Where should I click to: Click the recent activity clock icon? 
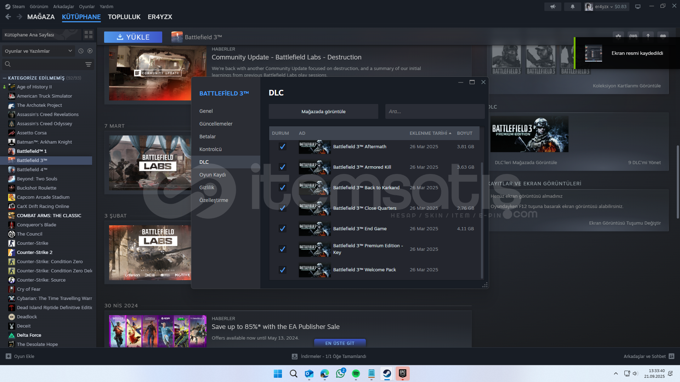[x=81, y=51]
